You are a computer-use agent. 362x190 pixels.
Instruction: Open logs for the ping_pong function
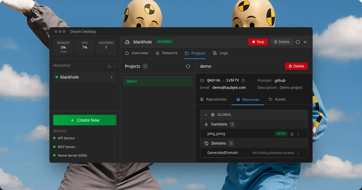click(292, 134)
